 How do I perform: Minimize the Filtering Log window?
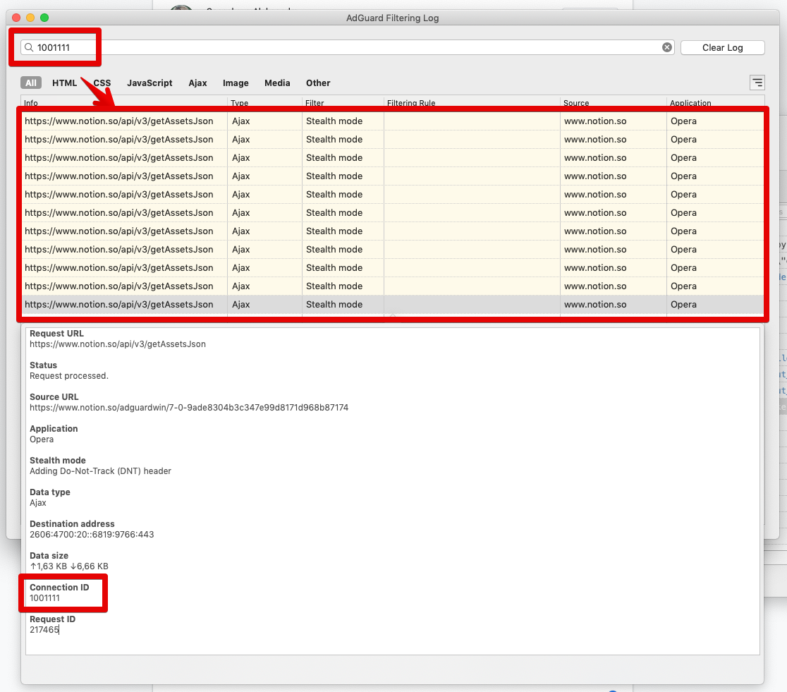click(30, 18)
